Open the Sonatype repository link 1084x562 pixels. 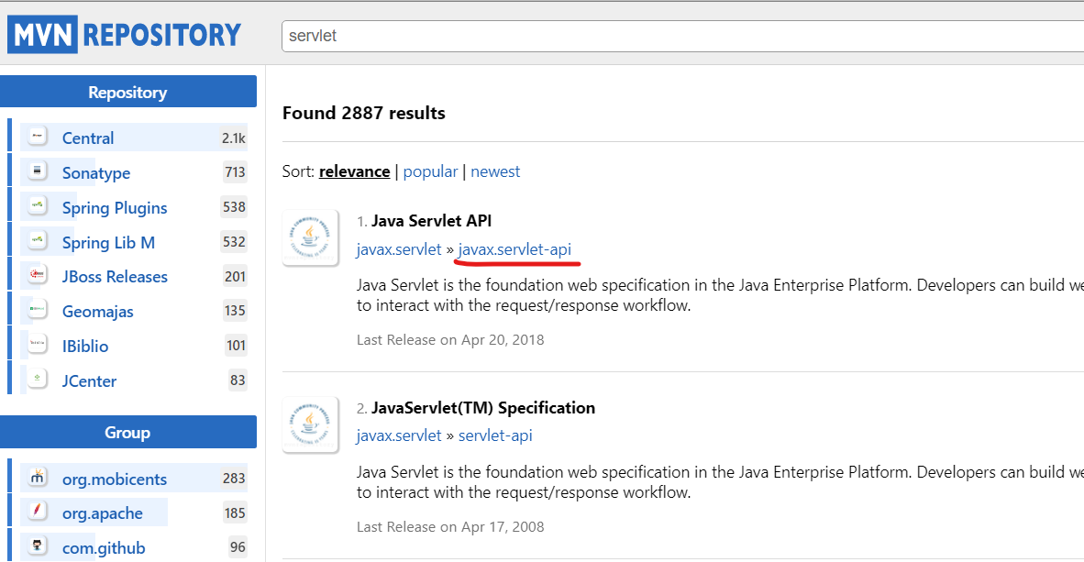(96, 172)
